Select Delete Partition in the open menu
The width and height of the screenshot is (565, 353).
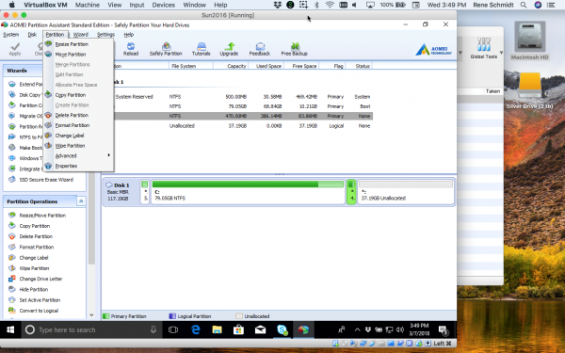tap(72, 115)
